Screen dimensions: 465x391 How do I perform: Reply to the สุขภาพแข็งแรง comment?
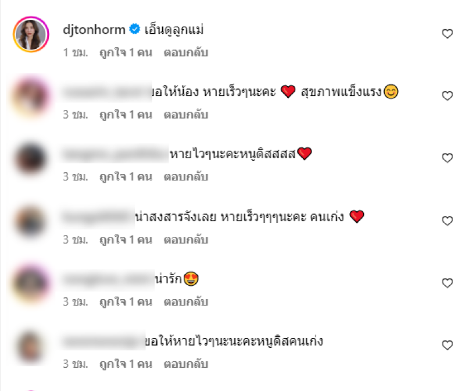185,115
